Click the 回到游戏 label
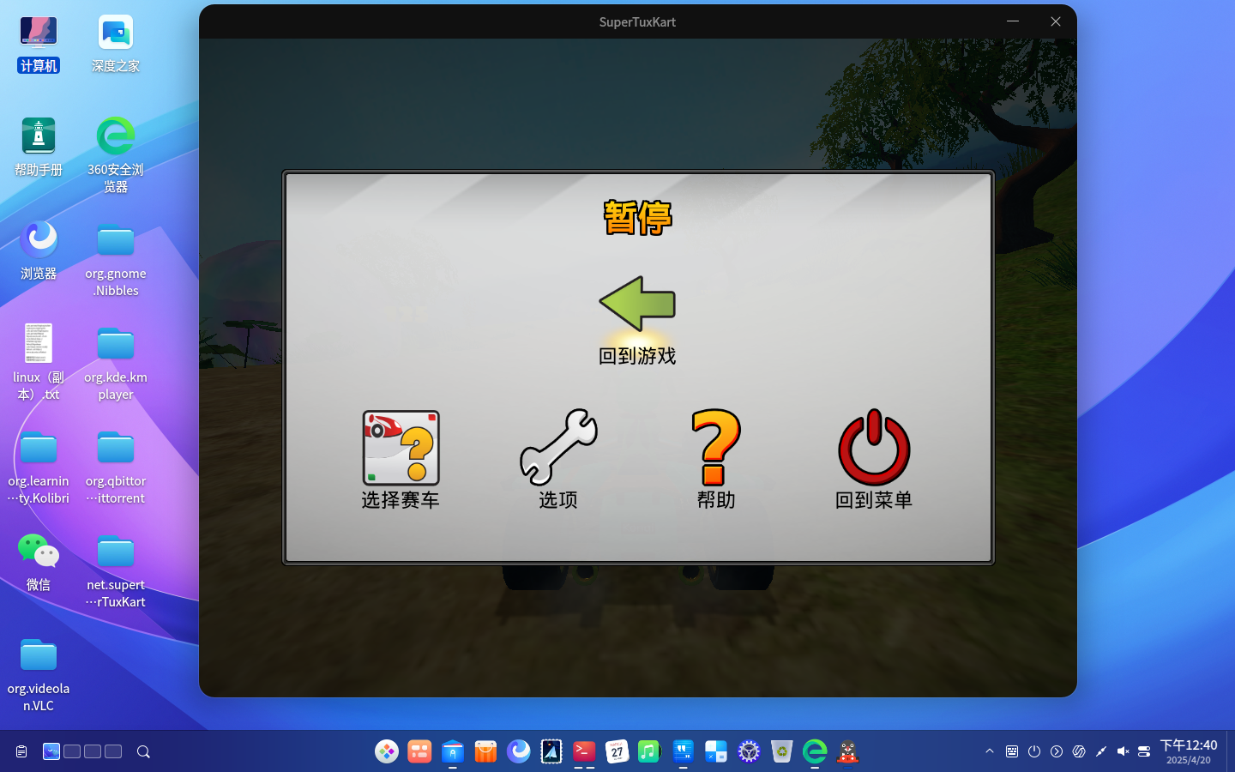The image size is (1235, 772). pyautogui.click(x=637, y=356)
